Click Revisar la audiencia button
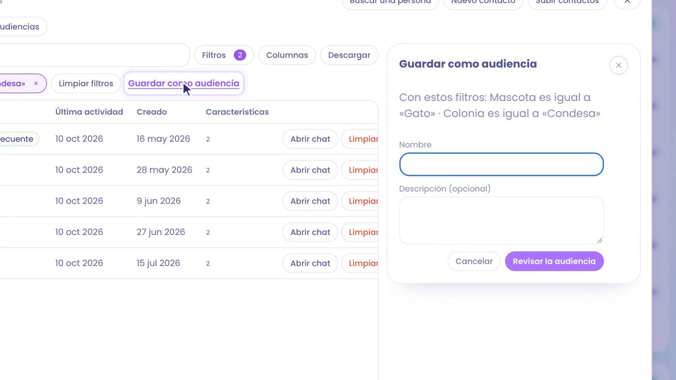This screenshot has height=380, width=676. click(554, 261)
